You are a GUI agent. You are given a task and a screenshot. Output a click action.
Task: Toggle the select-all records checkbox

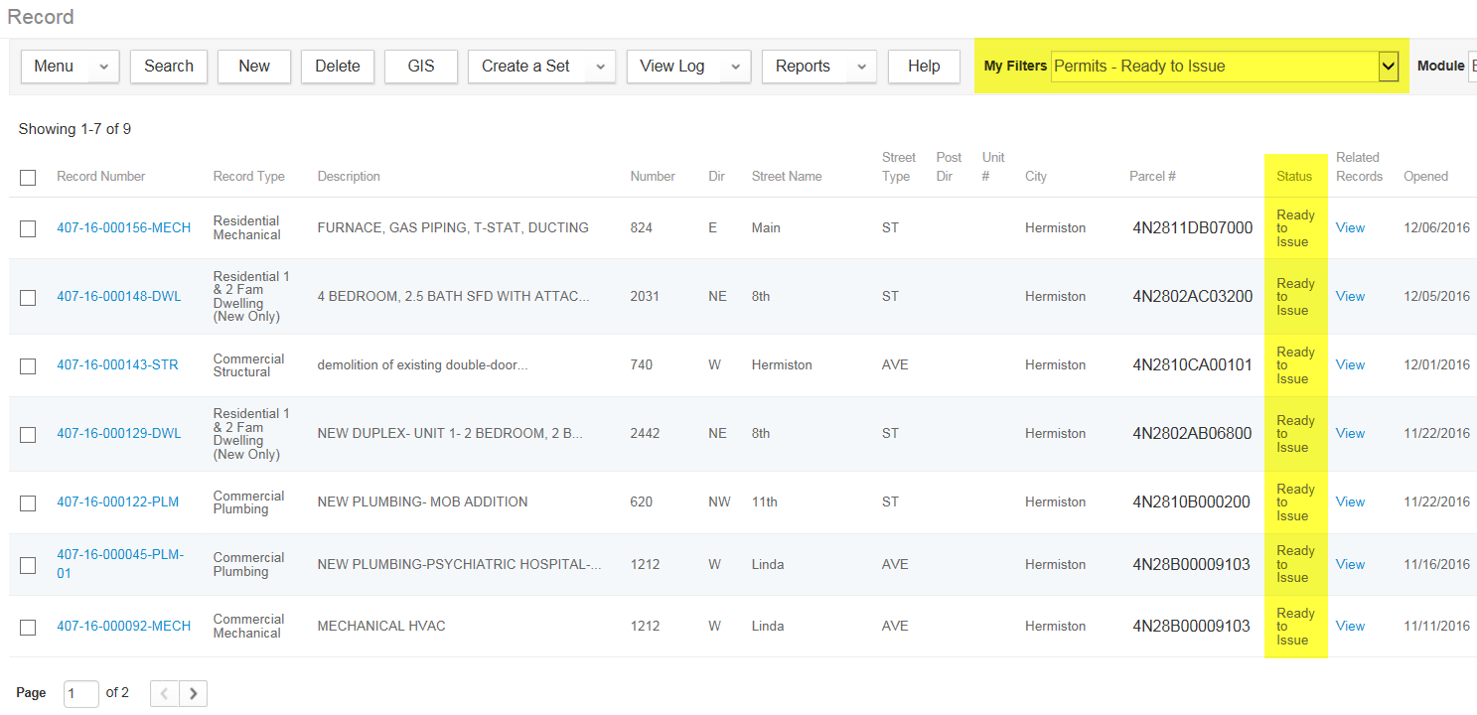(x=28, y=178)
